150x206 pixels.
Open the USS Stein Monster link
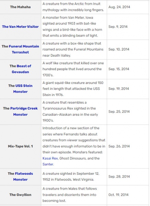[x=23, y=88]
